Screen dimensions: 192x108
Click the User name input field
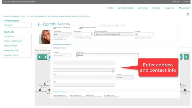click(x=62, y=34)
